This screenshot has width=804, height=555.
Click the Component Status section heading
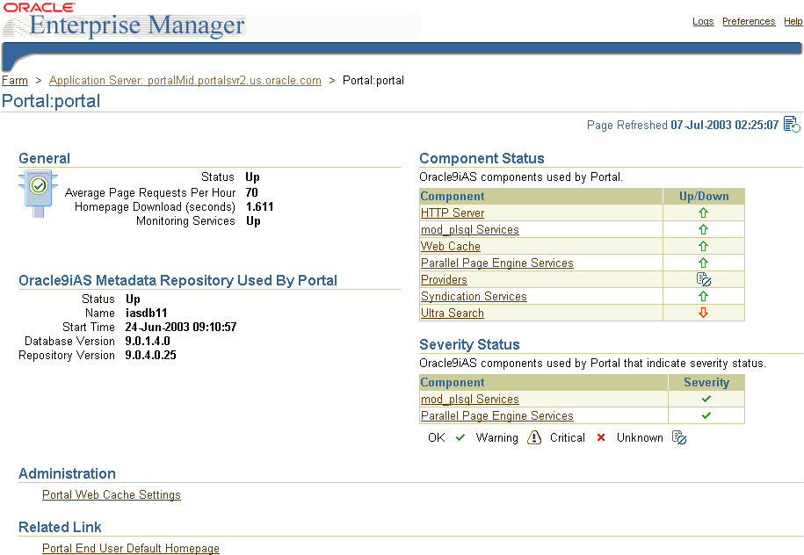482,158
